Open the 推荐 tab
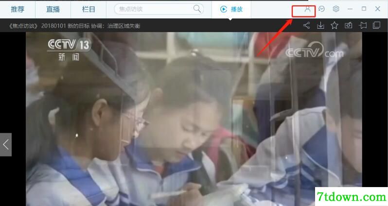Viewport: 388px width, 206px height. 18,9
